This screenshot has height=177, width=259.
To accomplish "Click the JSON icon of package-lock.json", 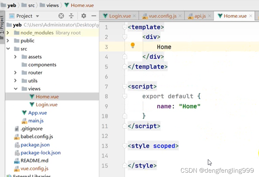I will [x=17, y=153].
